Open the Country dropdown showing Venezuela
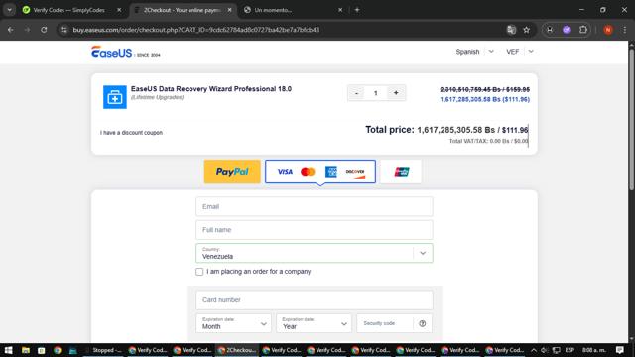 click(315, 253)
